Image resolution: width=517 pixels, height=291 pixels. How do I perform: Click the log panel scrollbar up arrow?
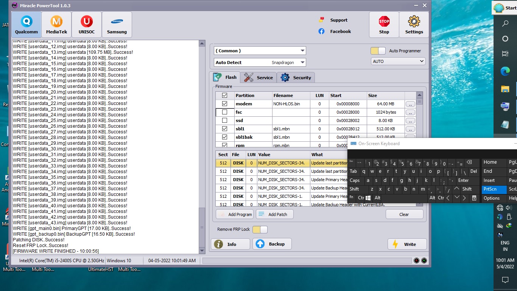(202, 43)
